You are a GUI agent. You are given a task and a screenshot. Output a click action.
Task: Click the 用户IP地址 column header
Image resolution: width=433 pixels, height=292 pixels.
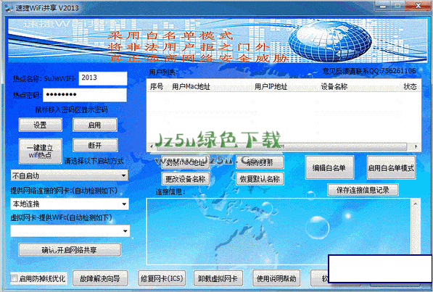[x=271, y=87]
